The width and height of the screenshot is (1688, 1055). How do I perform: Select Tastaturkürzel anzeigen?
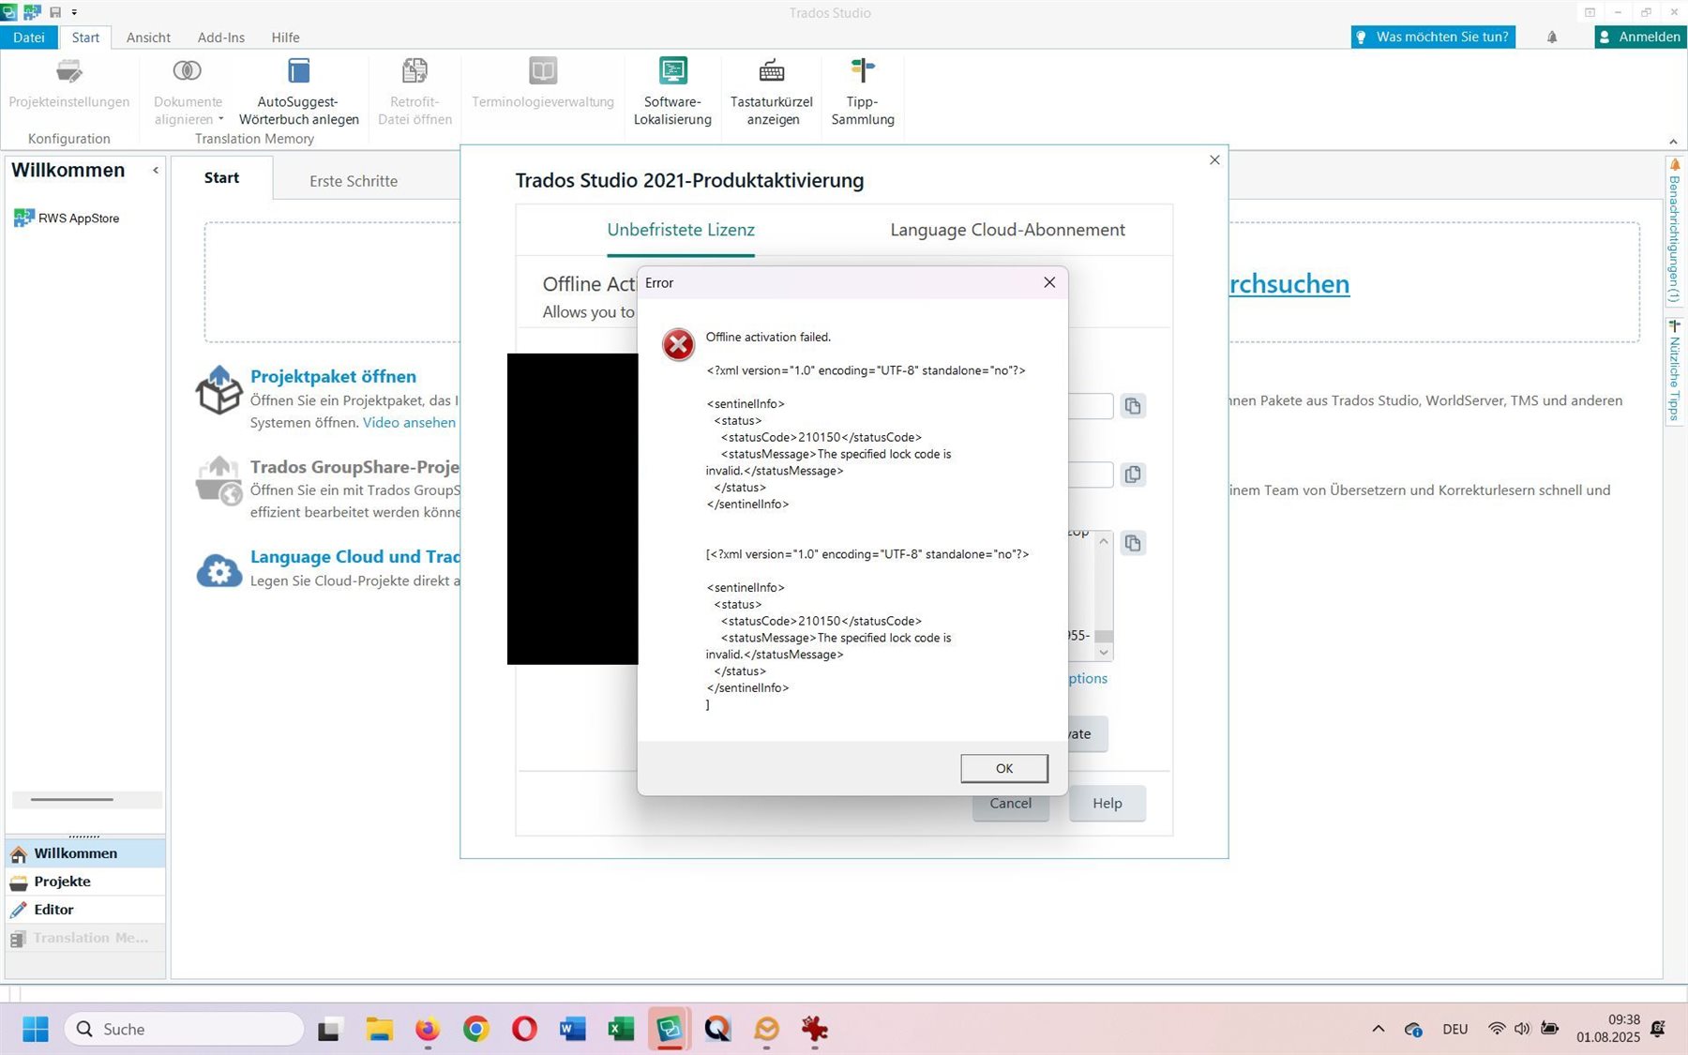pos(771,91)
